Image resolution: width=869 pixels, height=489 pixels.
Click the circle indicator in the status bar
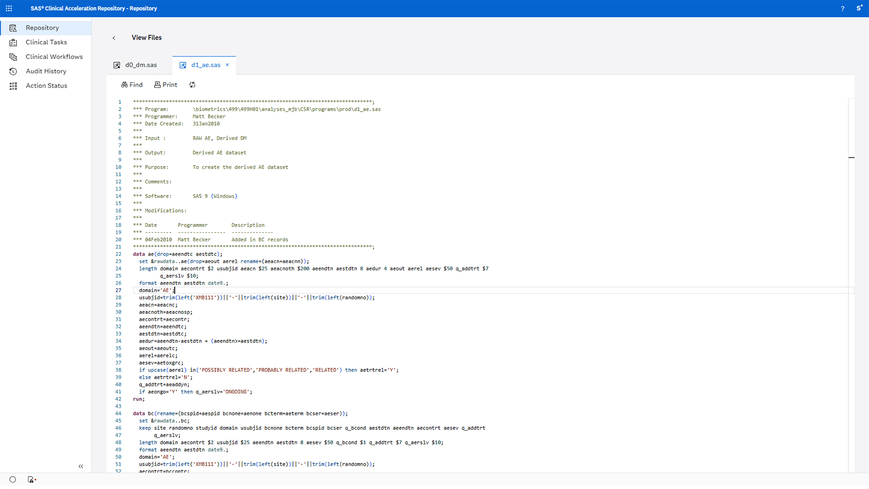coord(13,479)
